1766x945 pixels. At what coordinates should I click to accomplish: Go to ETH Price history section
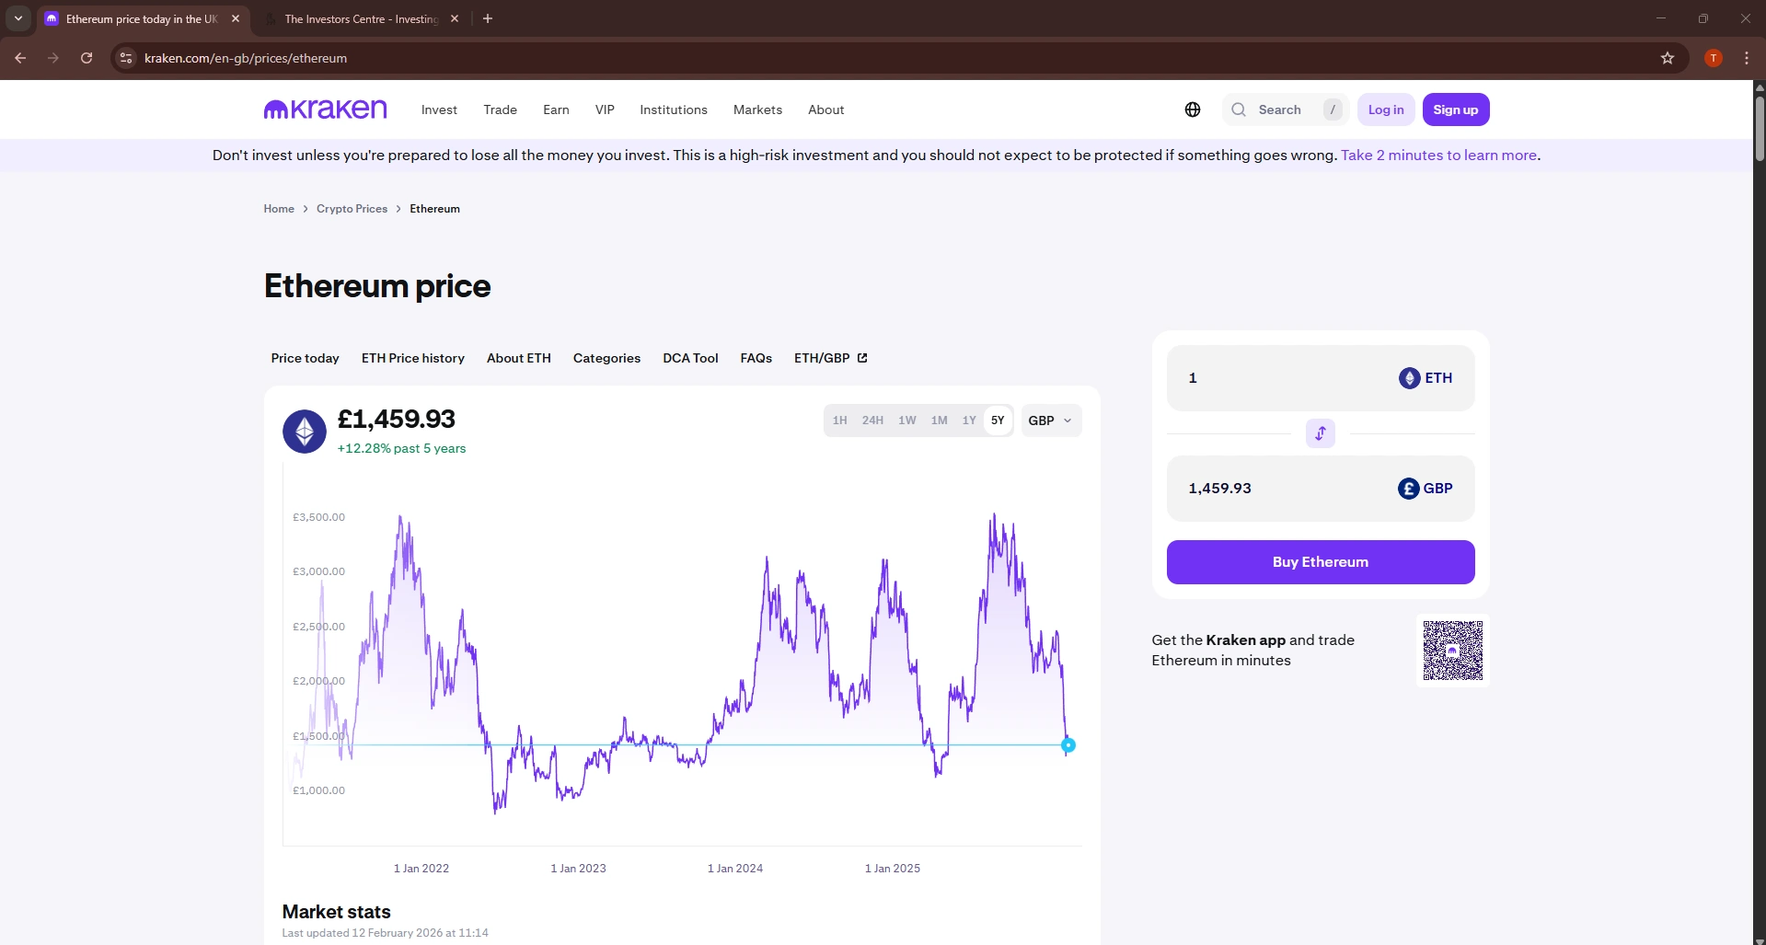[413, 358]
